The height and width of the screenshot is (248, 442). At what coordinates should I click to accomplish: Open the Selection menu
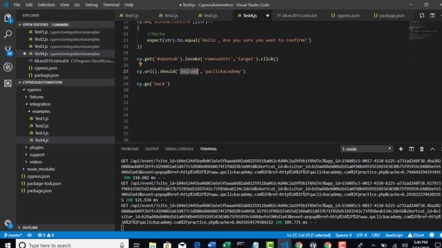(x=46, y=5)
